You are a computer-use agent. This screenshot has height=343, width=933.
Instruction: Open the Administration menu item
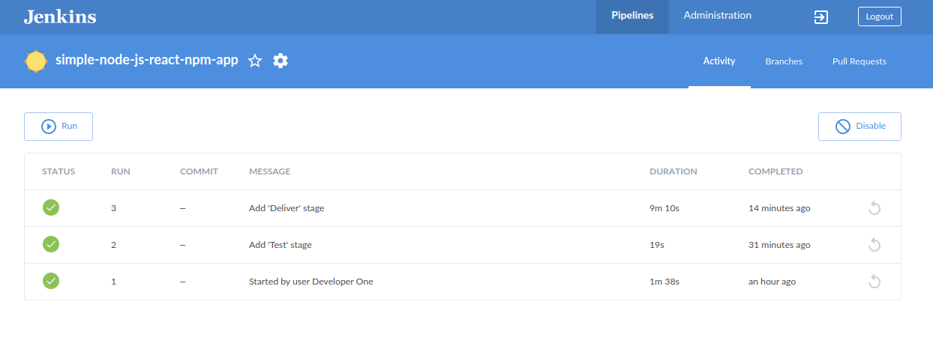coord(717,16)
